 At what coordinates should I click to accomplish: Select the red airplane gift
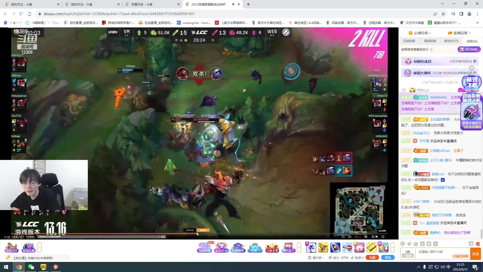(x=347, y=248)
